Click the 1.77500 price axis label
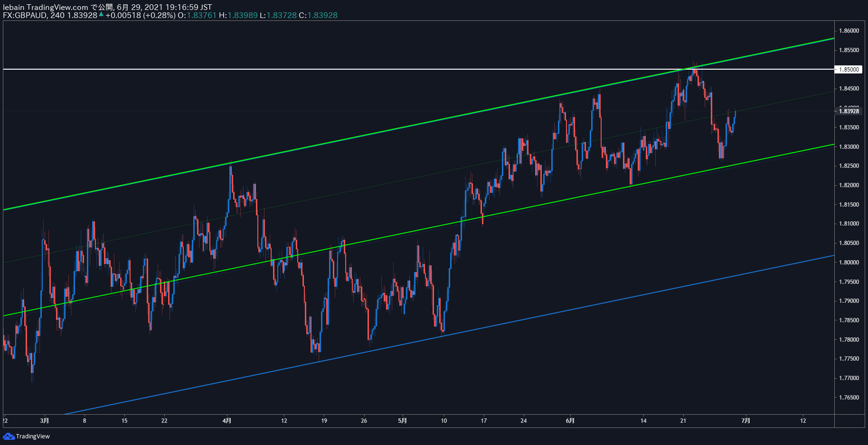The image size is (868, 445). [x=849, y=359]
